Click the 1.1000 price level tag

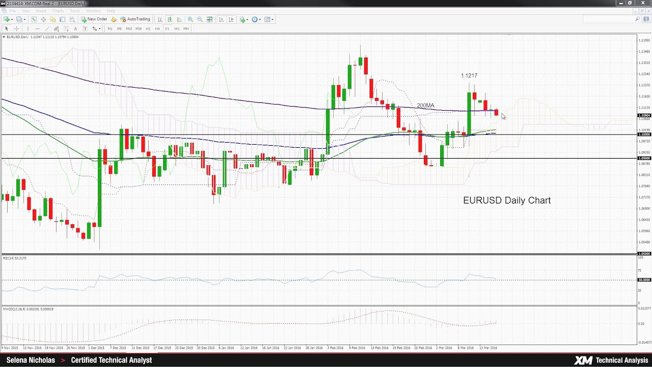[644, 135]
